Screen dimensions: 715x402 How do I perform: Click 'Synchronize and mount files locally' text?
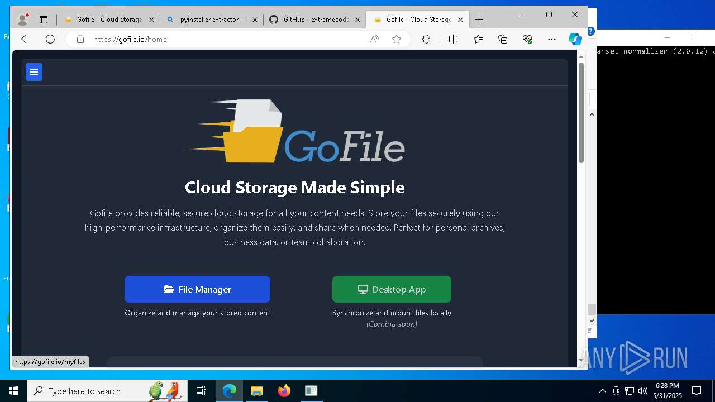[392, 313]
